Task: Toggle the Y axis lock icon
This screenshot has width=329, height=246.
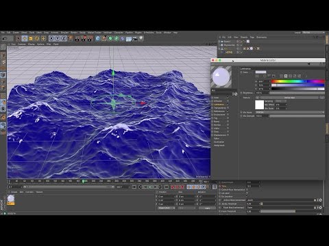Action: click(58, 38)
